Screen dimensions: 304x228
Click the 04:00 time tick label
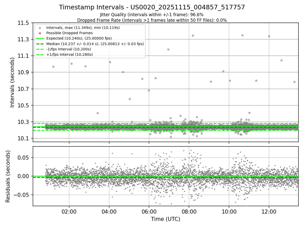(109, 211)
